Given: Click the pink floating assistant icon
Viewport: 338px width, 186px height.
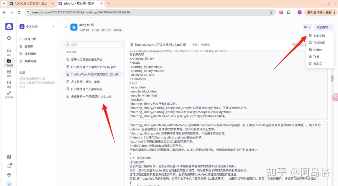Looking at the screenshot, I should tap(335, 97).
